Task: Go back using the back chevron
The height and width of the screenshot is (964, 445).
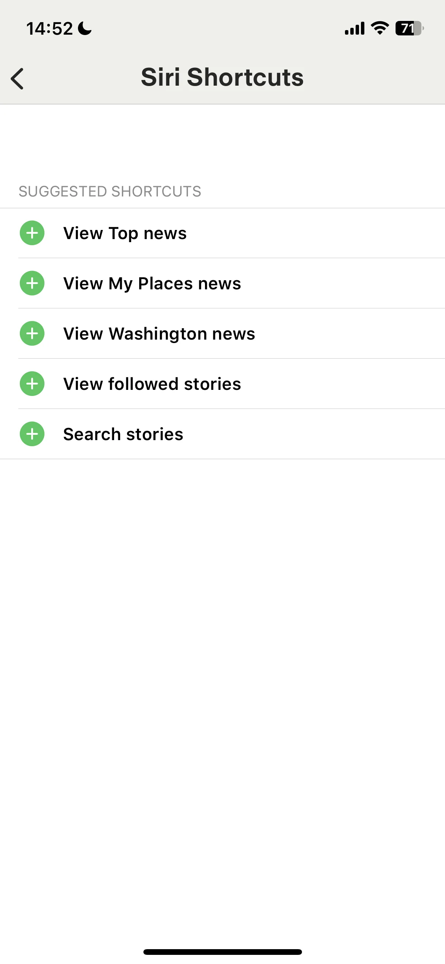Action: coord(17,79)
